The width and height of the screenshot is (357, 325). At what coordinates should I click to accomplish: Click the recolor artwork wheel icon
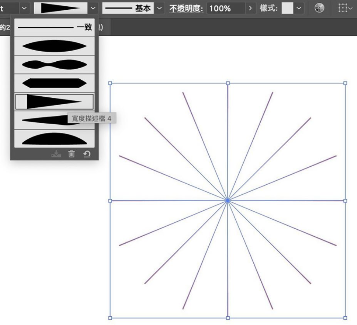[x=320, y=8]
